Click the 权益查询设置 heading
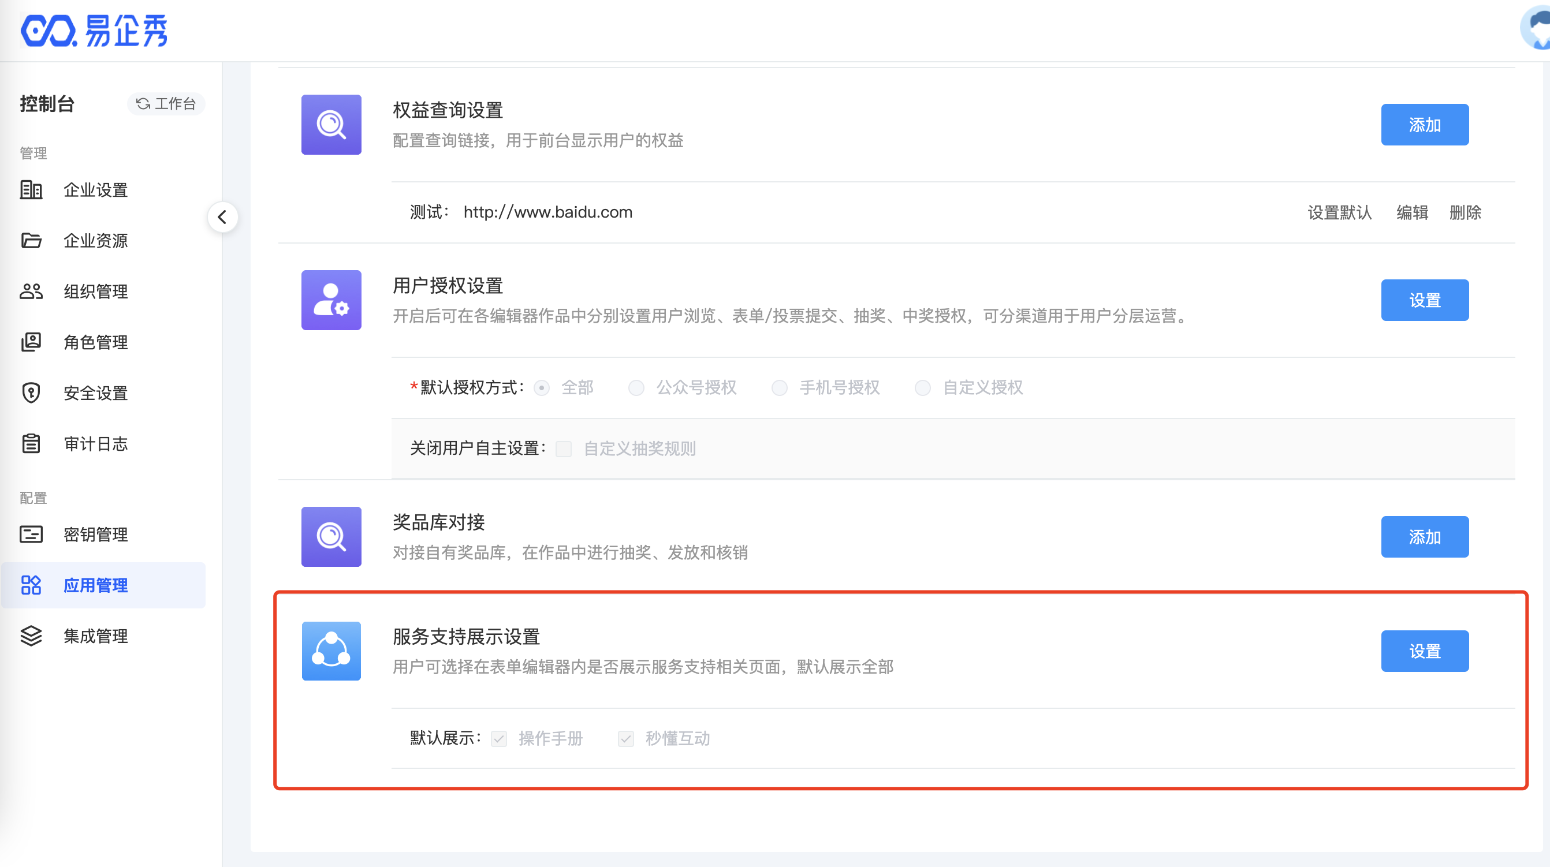This screenshot has width=1550, height=867. [x=448, y=110]
